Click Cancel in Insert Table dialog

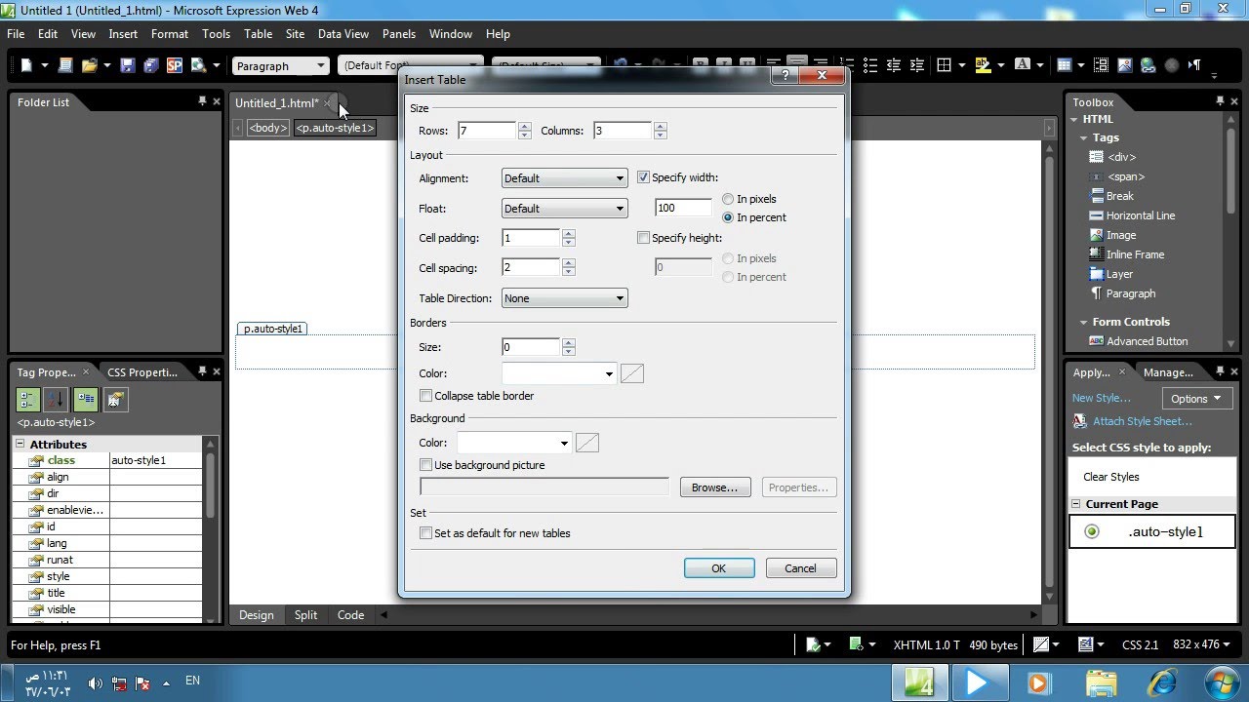coord(800,568)
